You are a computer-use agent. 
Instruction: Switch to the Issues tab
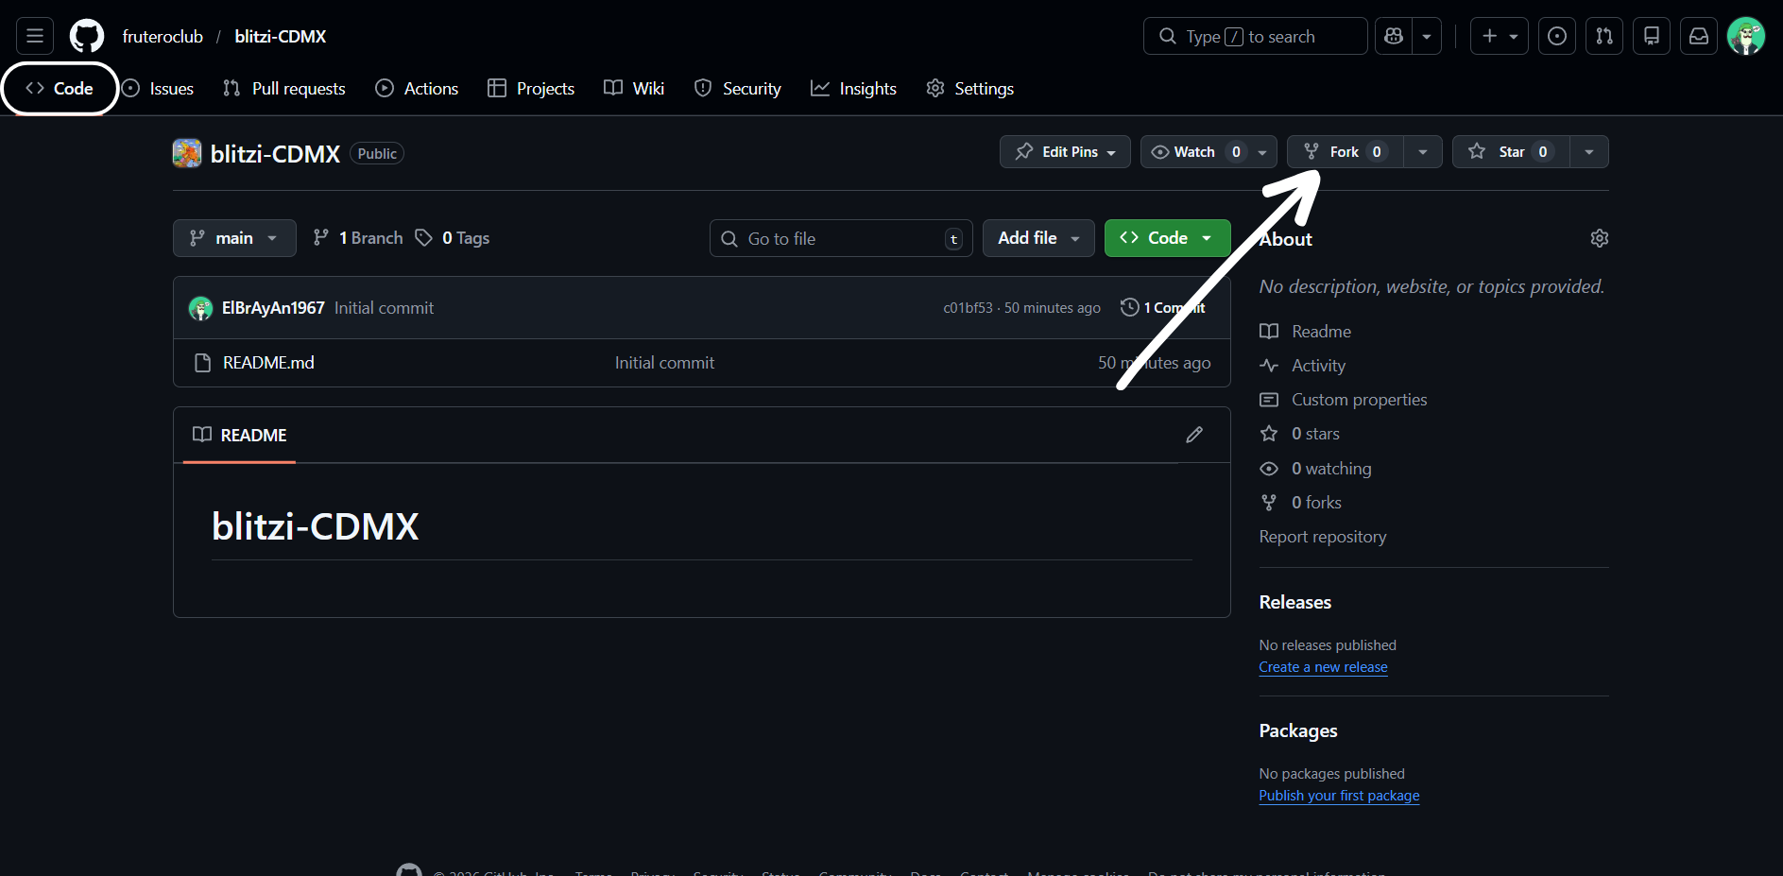159,88
